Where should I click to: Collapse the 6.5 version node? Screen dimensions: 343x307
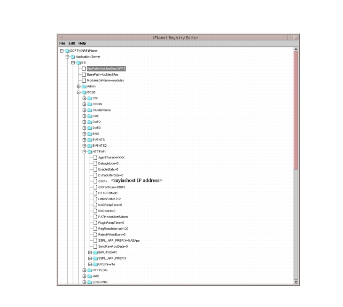click(x=73, y=63)
